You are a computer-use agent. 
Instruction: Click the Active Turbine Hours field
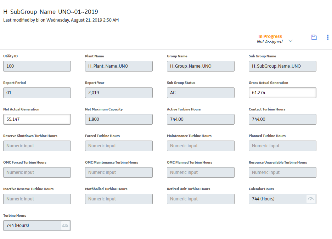[x=201, y=119]
